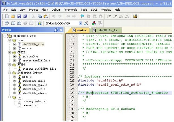The image size is (174, 122).
Task: Close the Project panel
Action: point(61,30)
